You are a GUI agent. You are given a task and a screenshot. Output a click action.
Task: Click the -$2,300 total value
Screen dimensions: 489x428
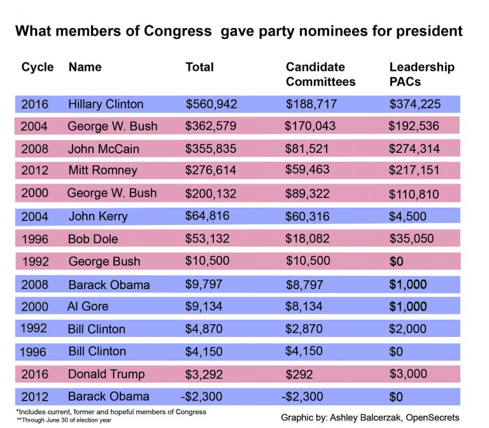coord(202,397)
